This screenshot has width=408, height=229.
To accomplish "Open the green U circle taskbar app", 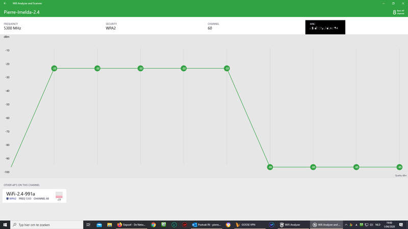I will pyautogui.click(x=174, y=225).
